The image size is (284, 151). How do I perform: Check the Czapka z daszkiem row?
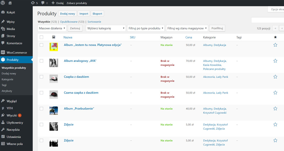(x=42, y=77)
